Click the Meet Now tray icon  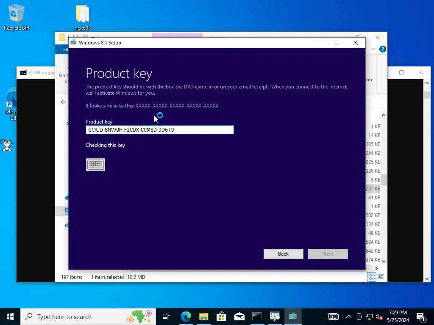(359, 317)
